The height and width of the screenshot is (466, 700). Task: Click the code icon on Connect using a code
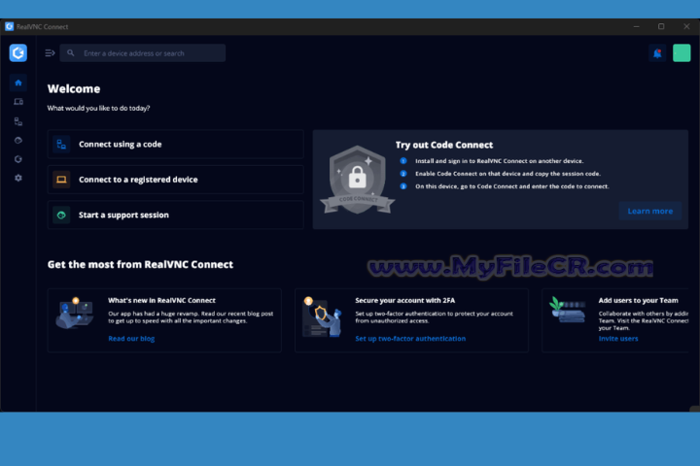coord(61,144)
